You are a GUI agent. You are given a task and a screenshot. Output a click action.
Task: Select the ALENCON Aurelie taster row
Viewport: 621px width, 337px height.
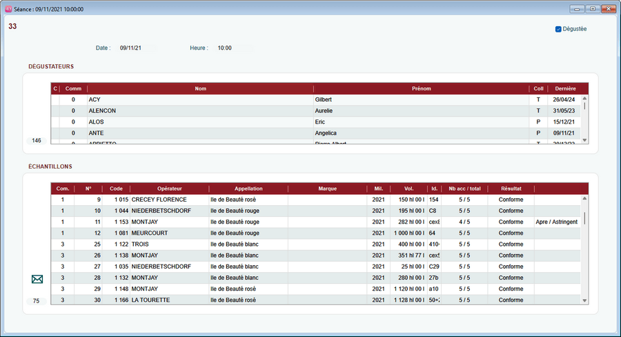[x=200, y=110]
